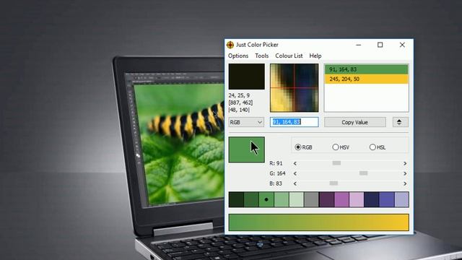Click the right arrow of the R slider
Screen dimensions: 462x260
pos(405,164)
